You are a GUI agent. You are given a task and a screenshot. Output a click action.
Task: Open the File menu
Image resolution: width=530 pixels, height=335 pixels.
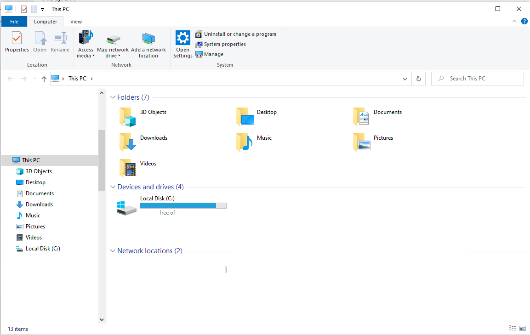(x=14, y=21)
